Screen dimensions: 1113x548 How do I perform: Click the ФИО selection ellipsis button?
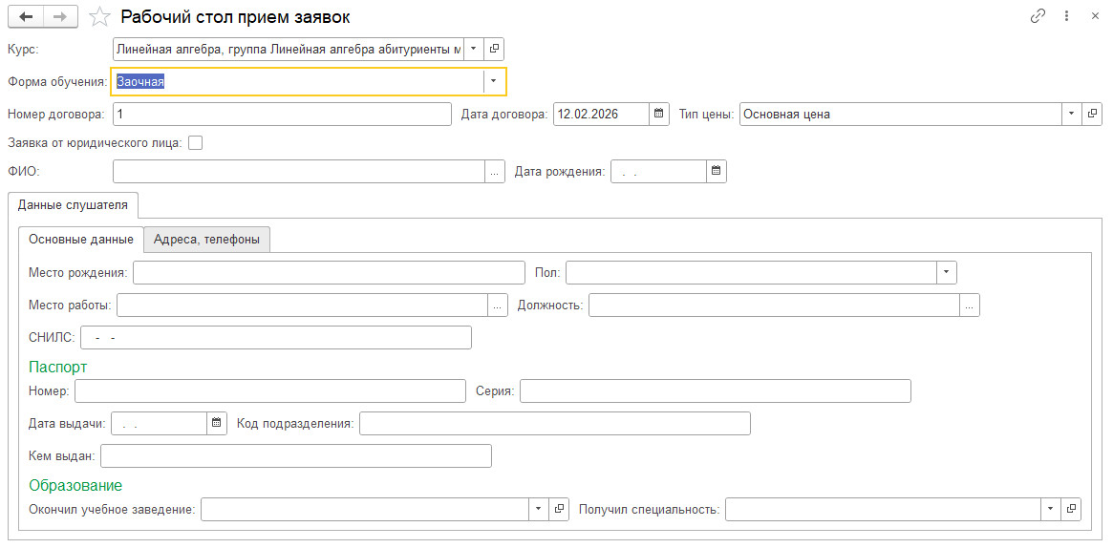coord(495,172)
